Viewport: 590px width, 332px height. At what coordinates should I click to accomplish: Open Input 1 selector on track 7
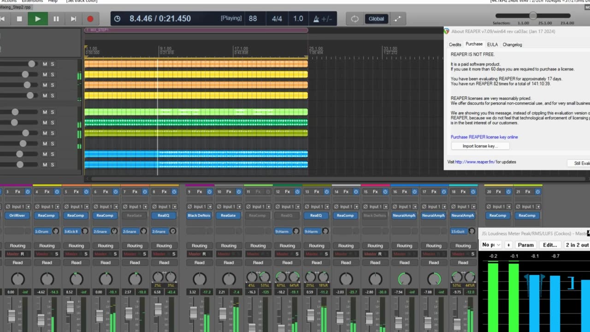(135, 207)
